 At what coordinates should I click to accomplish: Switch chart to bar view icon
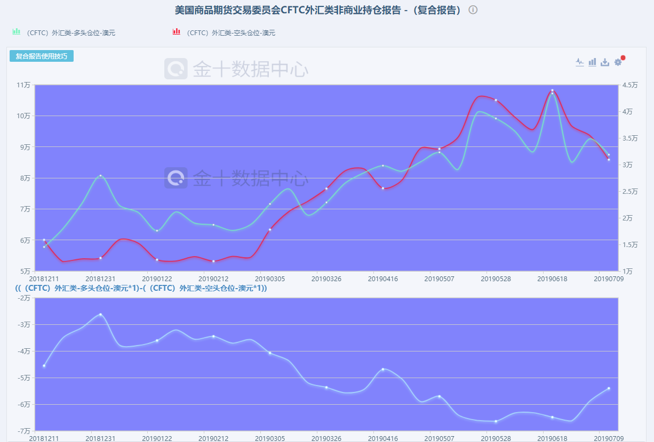tap(592, 62)
